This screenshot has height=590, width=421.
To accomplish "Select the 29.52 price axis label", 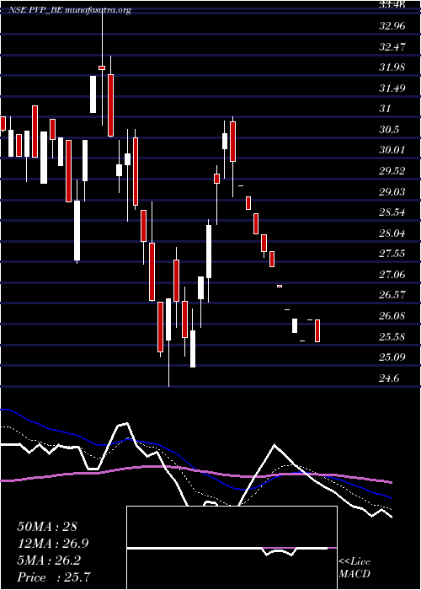I will click(x=392, y=171).
